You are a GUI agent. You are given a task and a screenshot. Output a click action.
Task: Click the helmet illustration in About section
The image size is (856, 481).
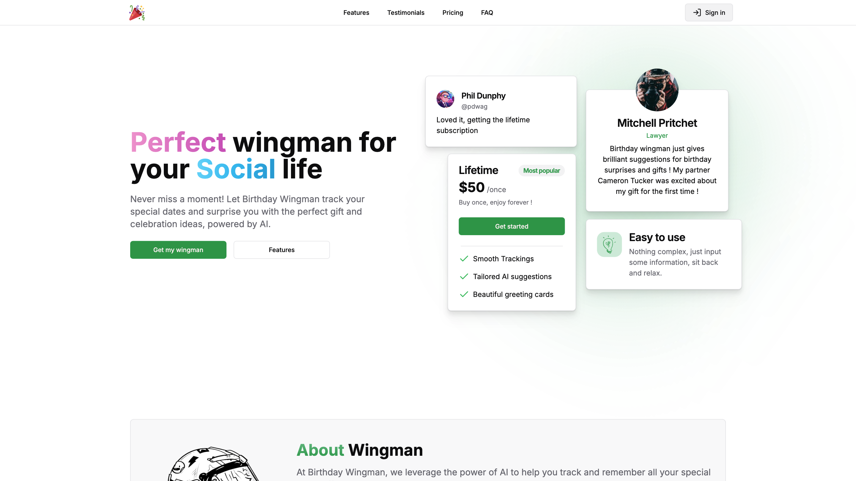[x=213, y=464]
